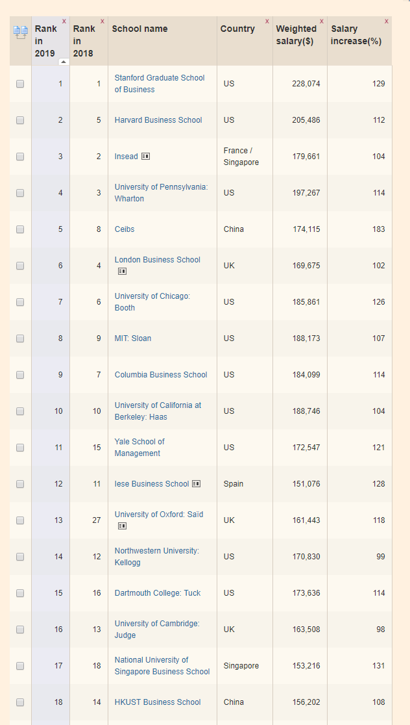This screenshot has height=725, width=410.
Task: Select the Northwestern Kellogg checkbox
Action: click(x=20, y=557)
